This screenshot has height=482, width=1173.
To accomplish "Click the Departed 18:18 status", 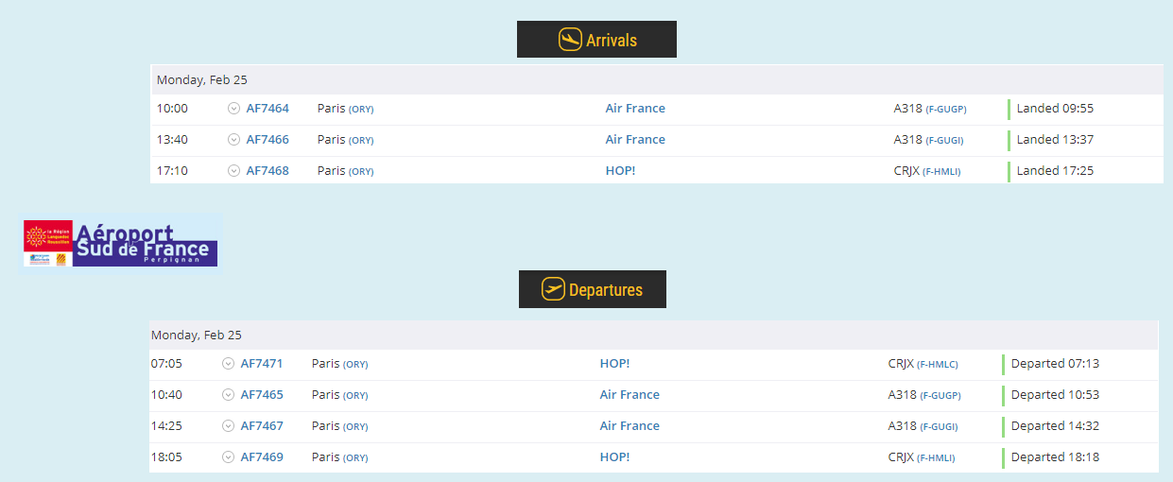I will (1055, 457).
